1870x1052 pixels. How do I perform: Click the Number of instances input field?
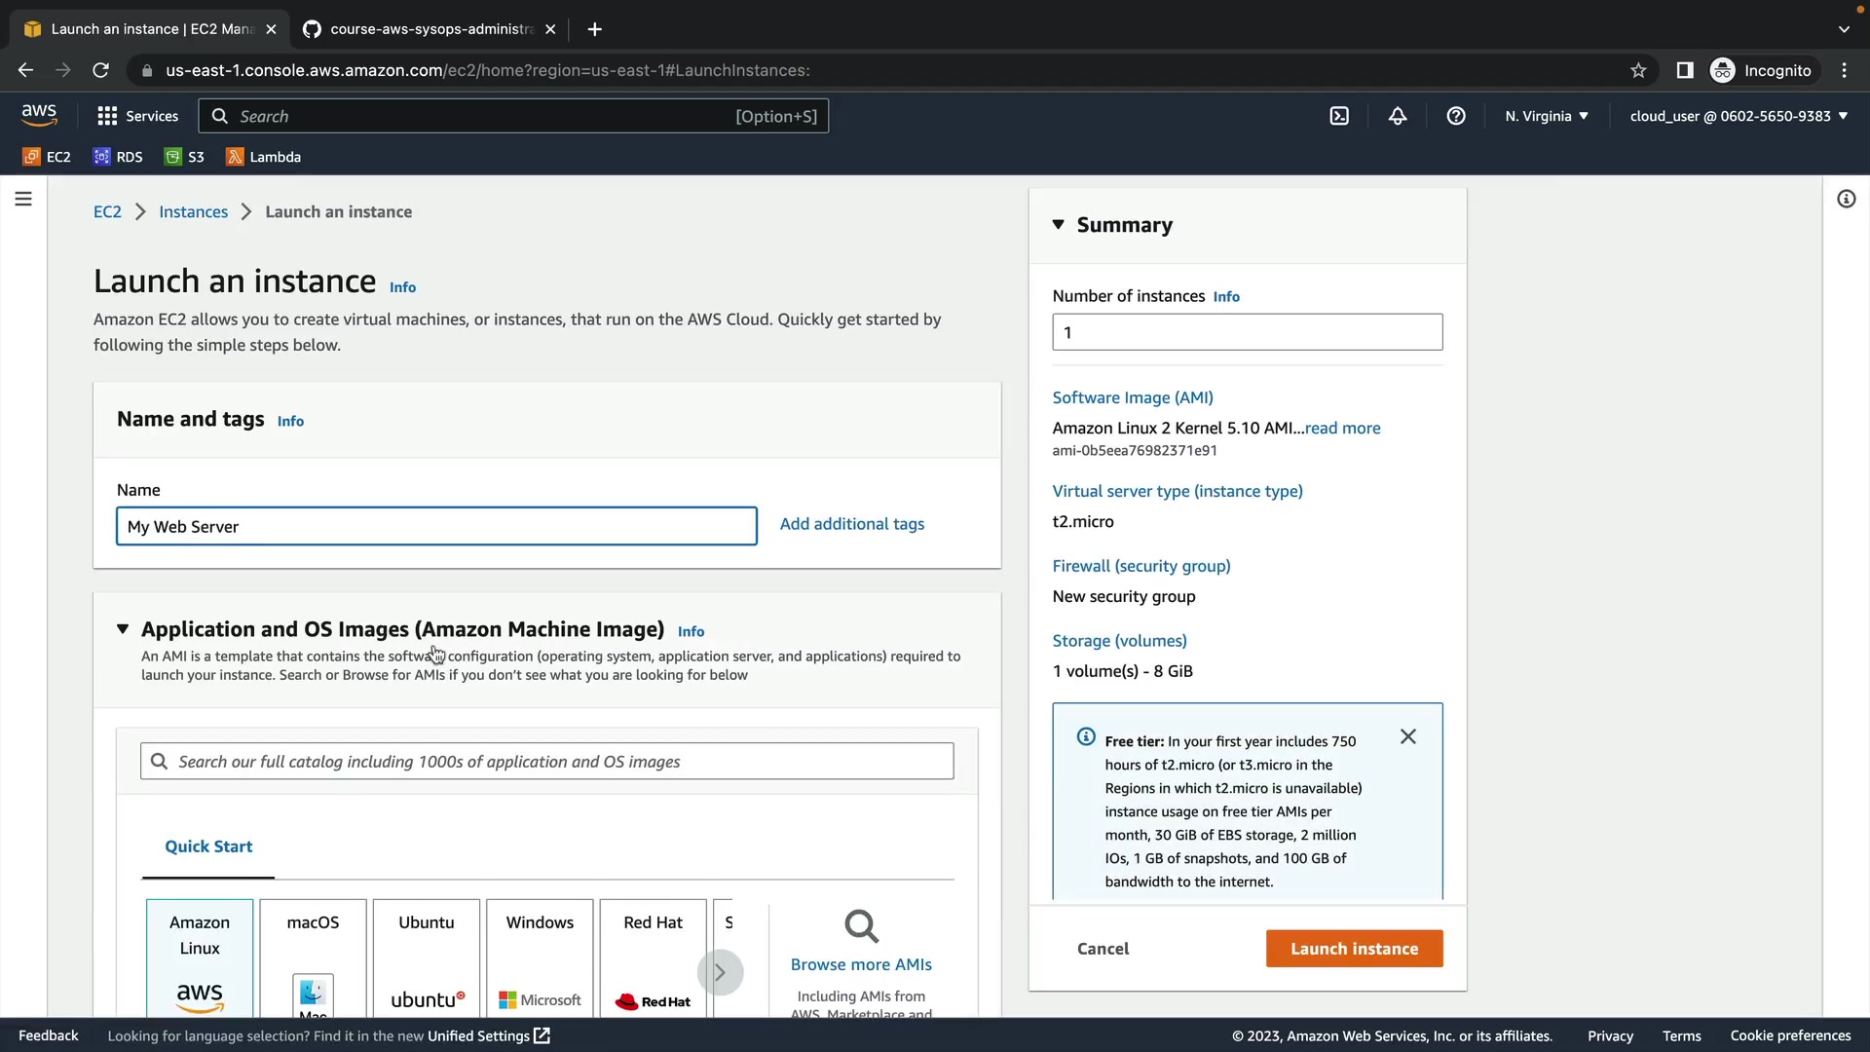pos(1247,332)
